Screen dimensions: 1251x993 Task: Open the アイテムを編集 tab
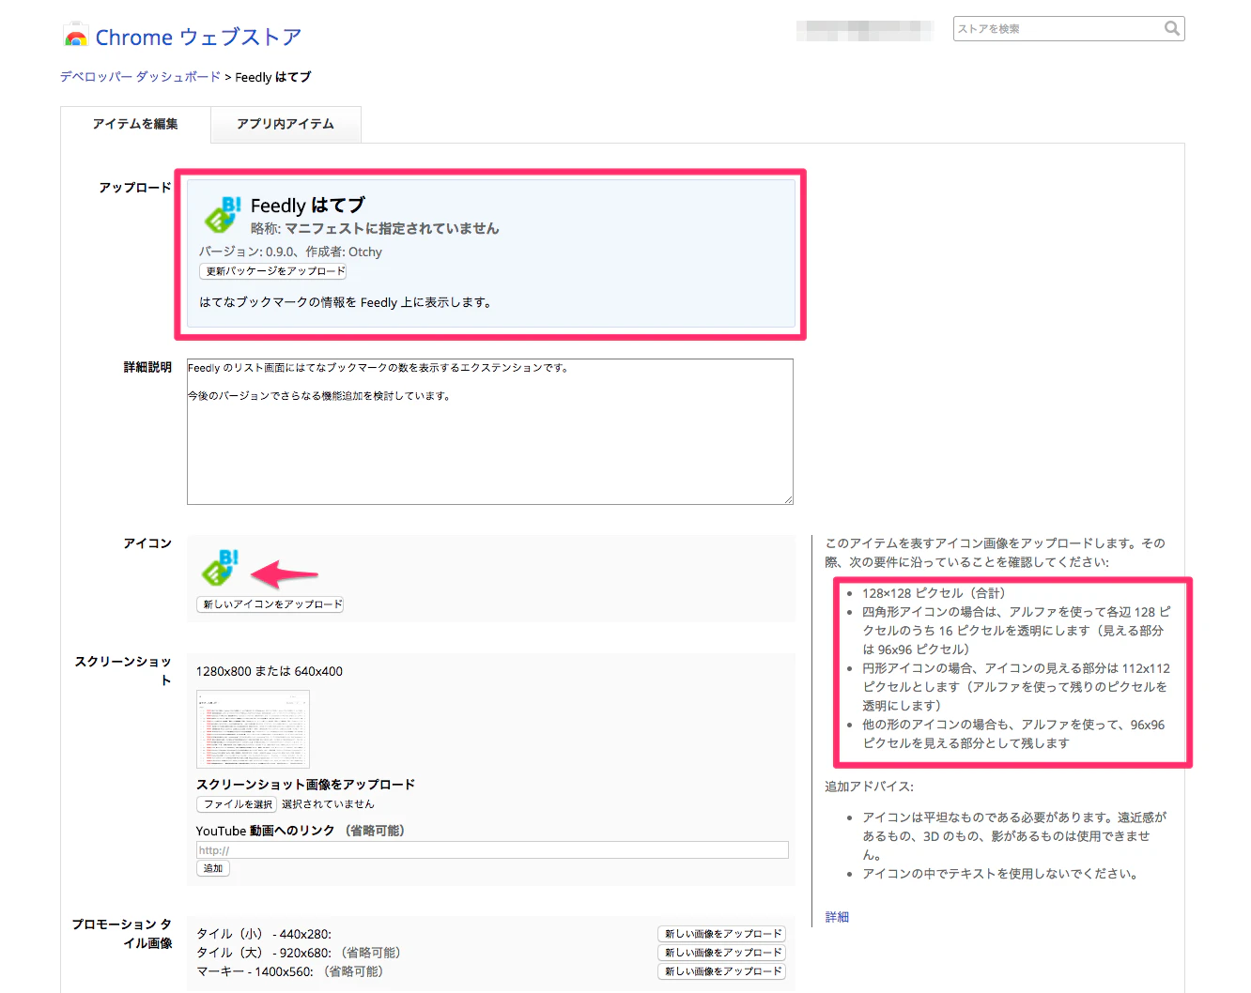pyautogui.click(x=135, y=124)
